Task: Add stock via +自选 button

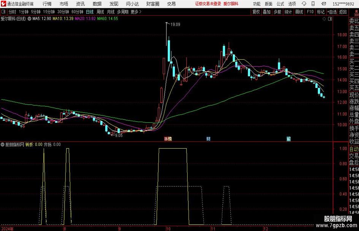Action: 332,12
